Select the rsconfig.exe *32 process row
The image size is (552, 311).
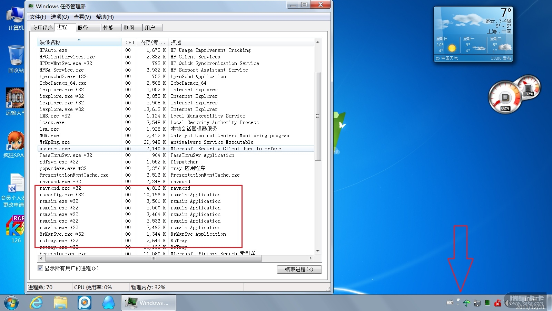176,195
